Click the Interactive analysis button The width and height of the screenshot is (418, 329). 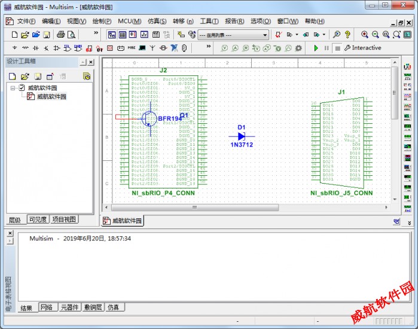pyautogui.click(x=362, y=48)
